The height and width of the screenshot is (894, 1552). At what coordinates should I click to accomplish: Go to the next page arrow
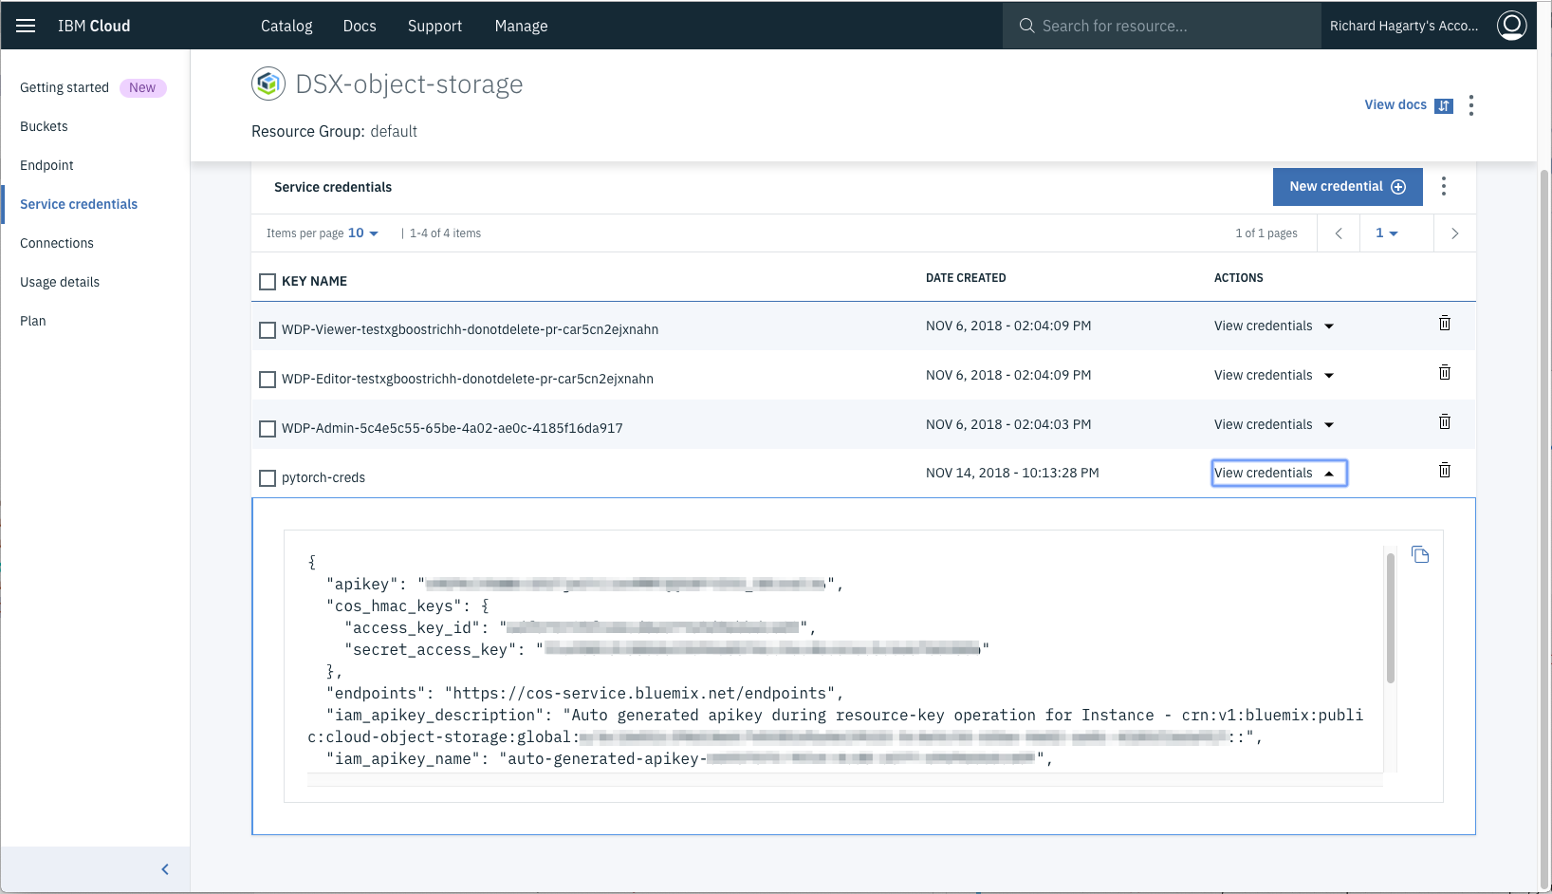point(1454,233)
